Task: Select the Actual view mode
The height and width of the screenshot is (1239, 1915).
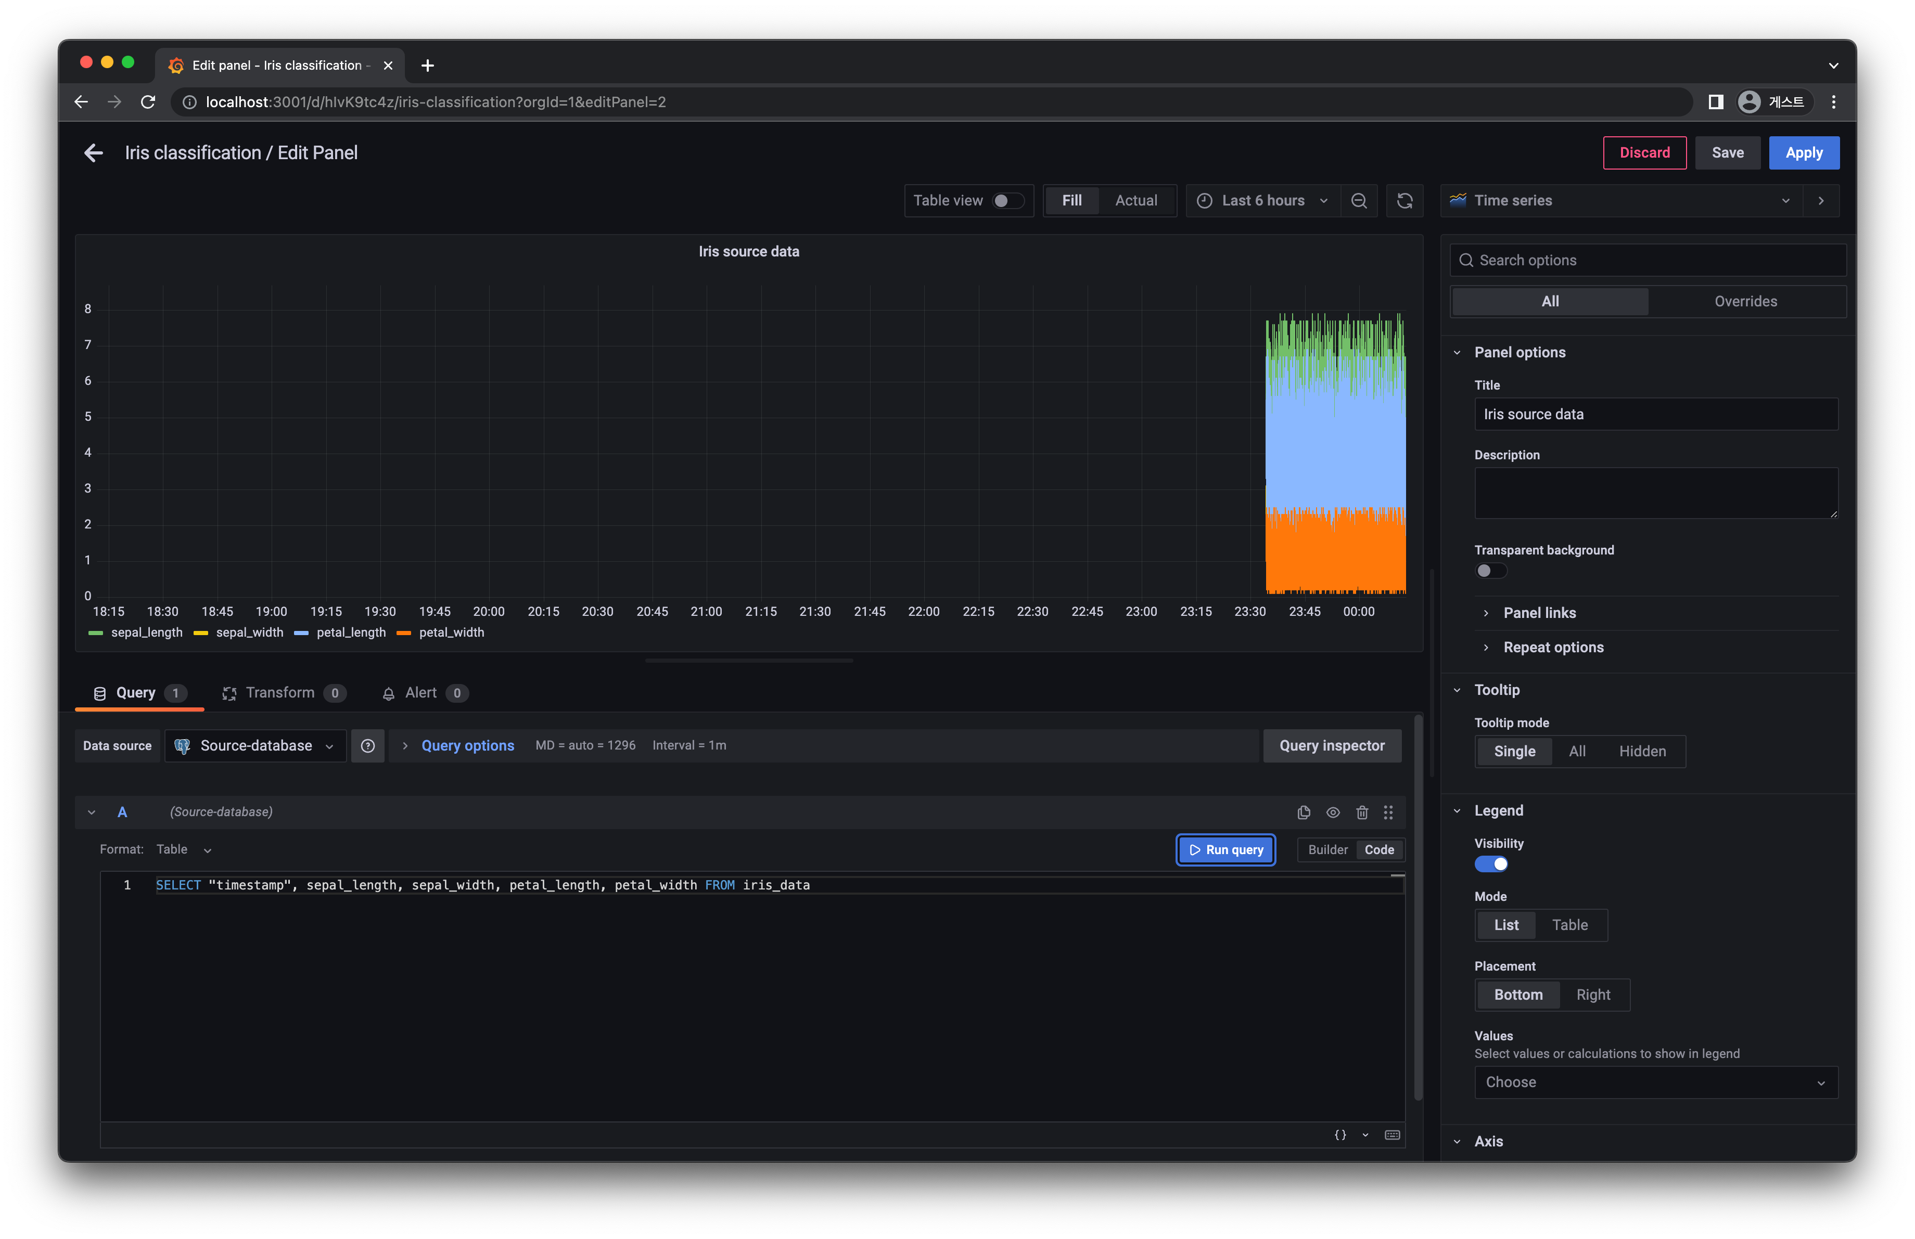Action: pos(1135,201)
